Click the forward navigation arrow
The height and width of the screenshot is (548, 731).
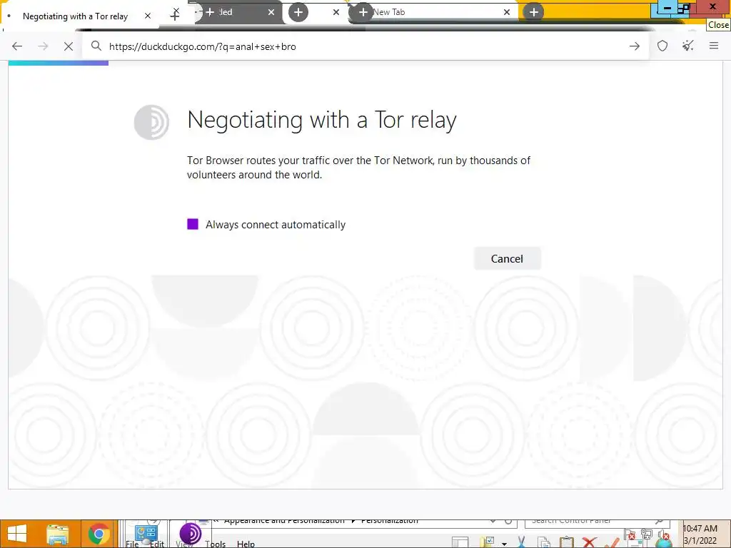[43, 46]
